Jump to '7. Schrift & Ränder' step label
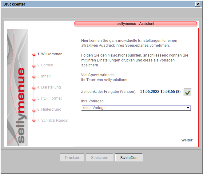Image resolution: width=203 pixels, height=174 pixels. pyautogui.click(x=53, y=121)
